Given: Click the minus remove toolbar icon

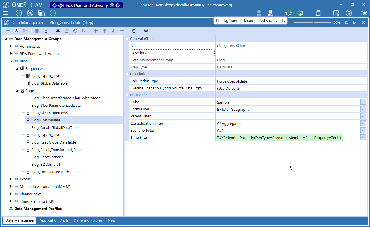Looking at the screenshot, I should (x=122, y=31).
